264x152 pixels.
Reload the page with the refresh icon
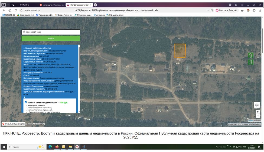16,10
